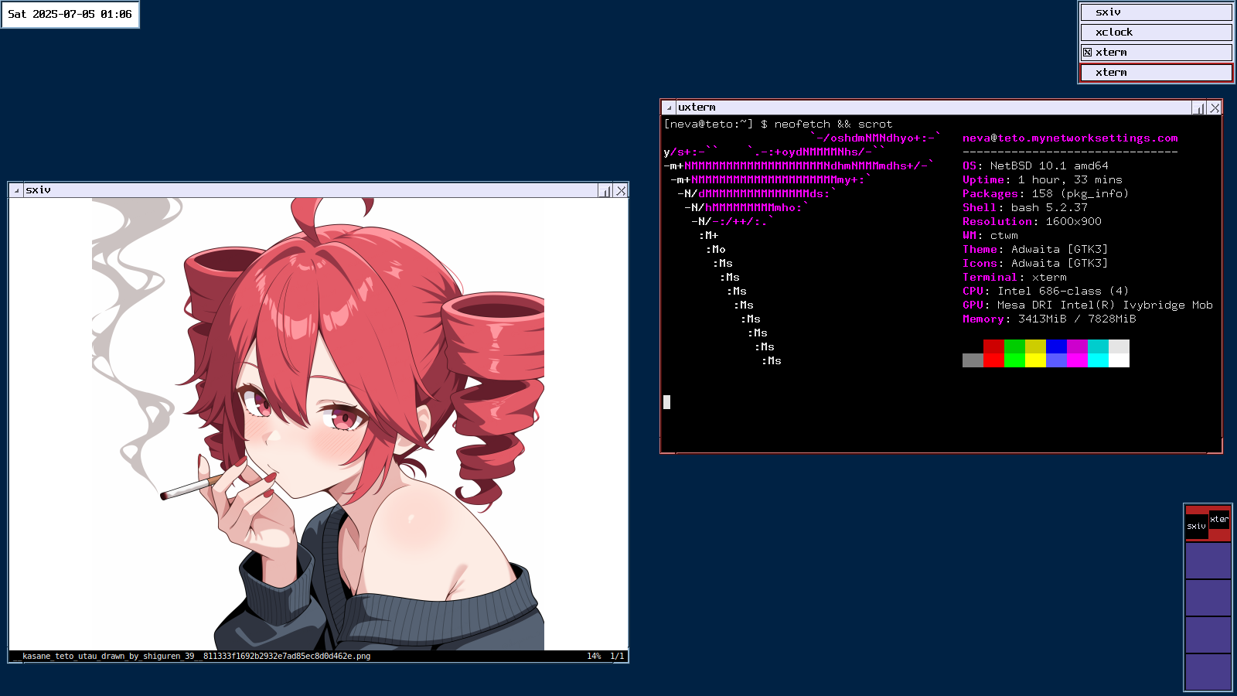Open the window menu icon on sxiv titlebar
Image resolution: width=1237 pixels, height=696 pixels.
16,190
